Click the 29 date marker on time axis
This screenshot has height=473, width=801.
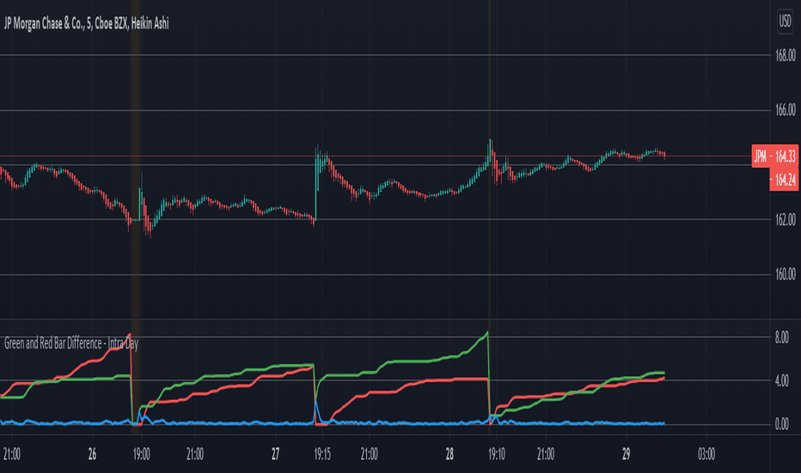(627, 454)
